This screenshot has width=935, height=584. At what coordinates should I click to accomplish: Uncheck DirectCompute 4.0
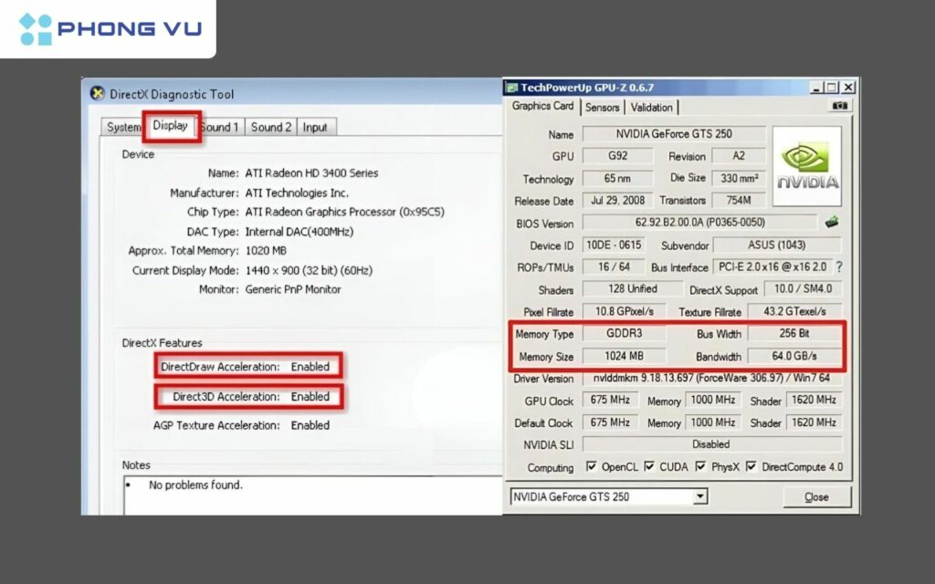751,466
